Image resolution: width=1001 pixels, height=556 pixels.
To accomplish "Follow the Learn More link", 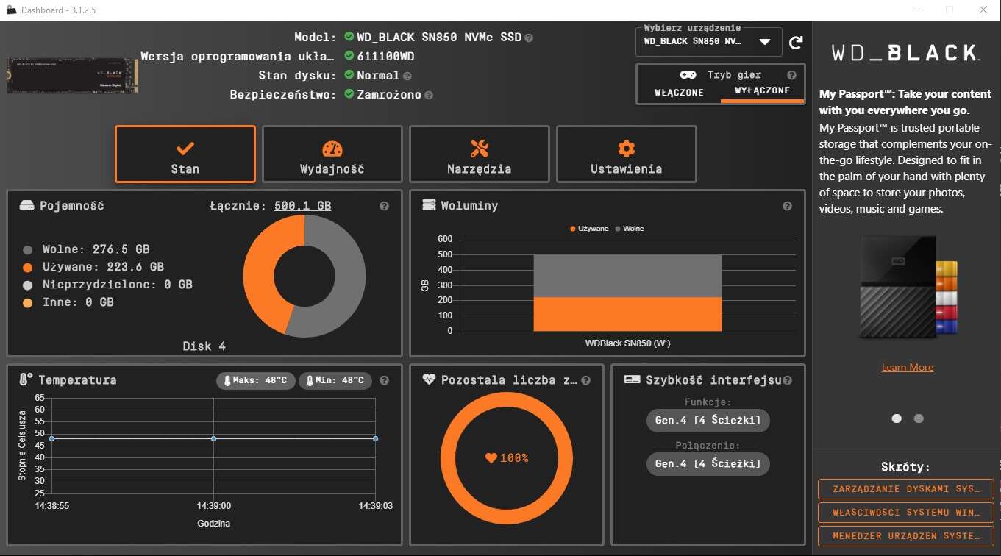I will [x=907, y=368].
